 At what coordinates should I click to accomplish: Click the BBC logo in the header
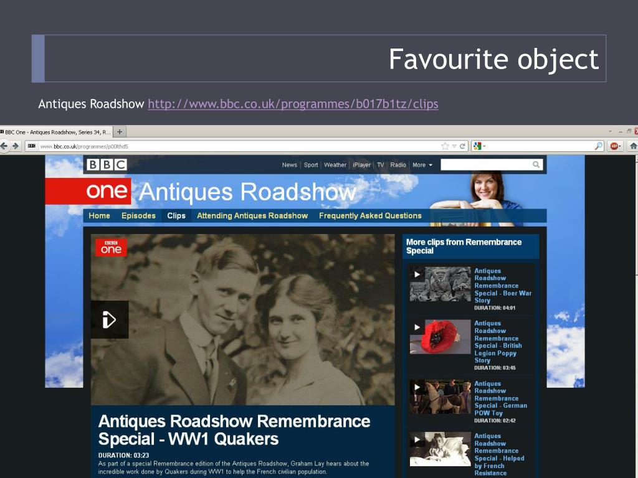pos(107,164)
